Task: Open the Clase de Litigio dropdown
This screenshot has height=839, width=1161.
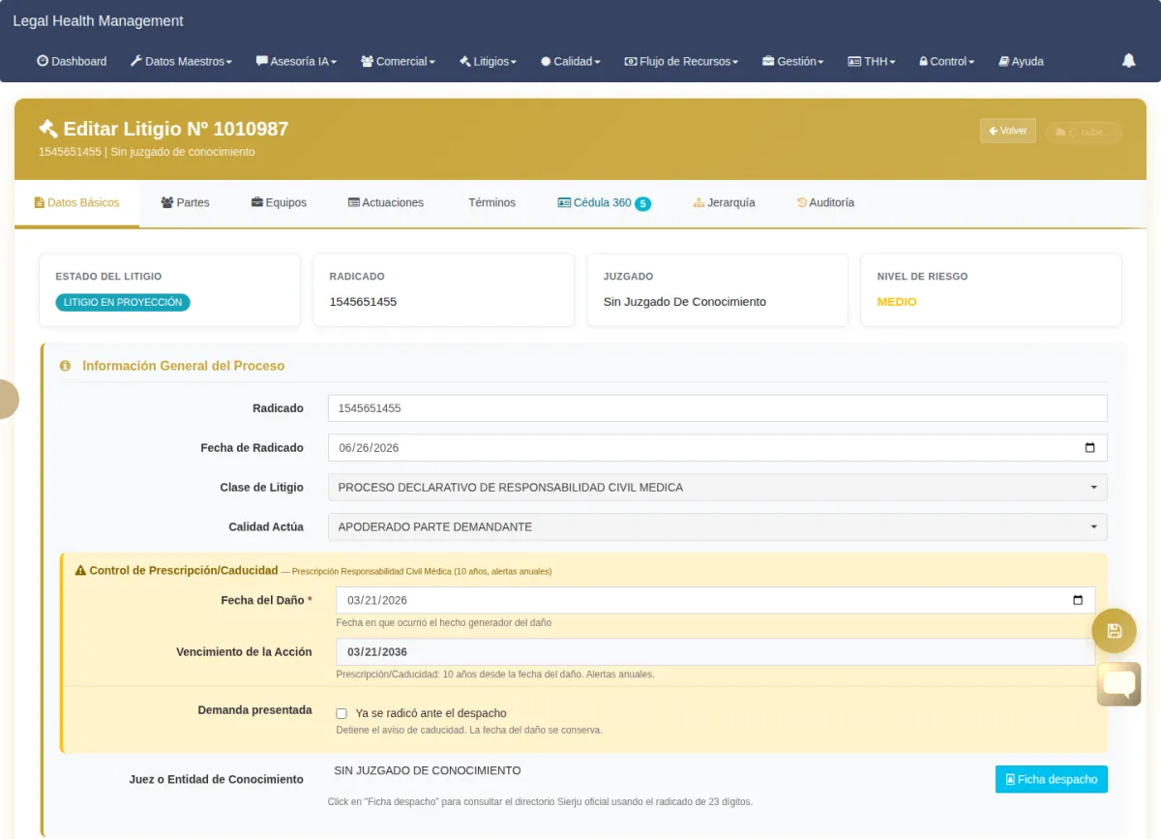Action: tap(717, 488)
